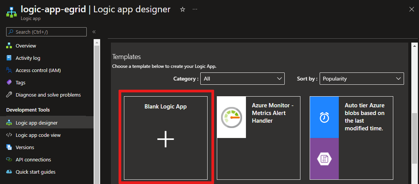The height and width of the screenshot is (184, 419).
Task: Click the Logic app designer sidebar icon
Action: click(x=9, y=123)
